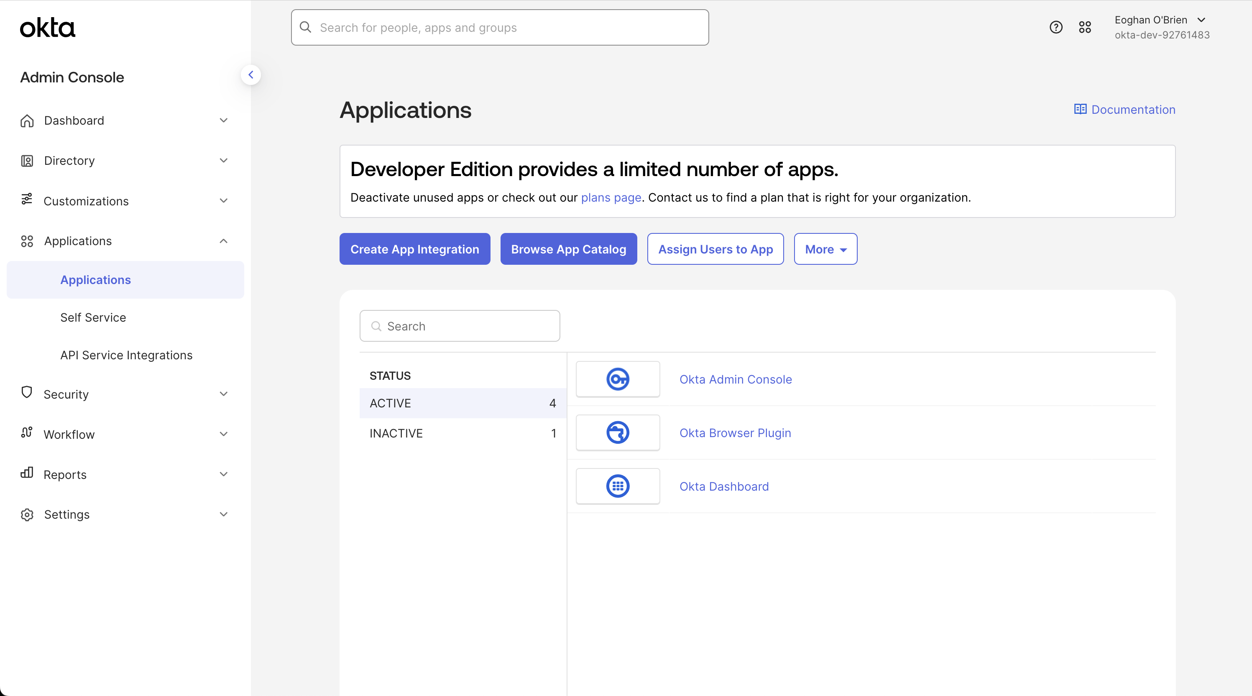
Task: Click the Reports chart icon
Action: (27, 474)
